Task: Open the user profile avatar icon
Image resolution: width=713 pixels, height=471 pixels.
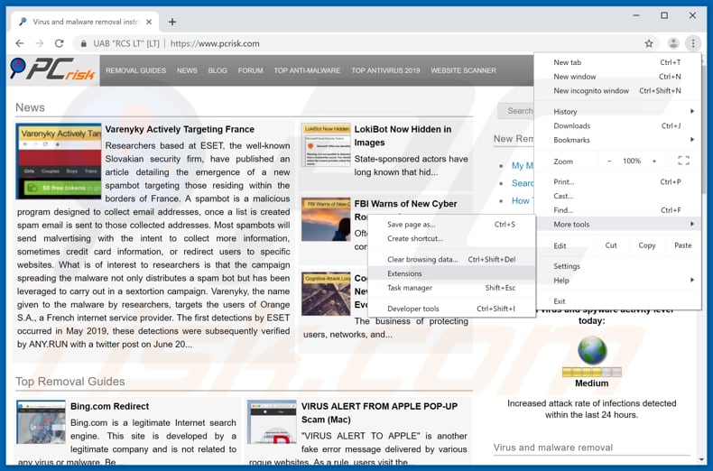Action: point(673,43)
